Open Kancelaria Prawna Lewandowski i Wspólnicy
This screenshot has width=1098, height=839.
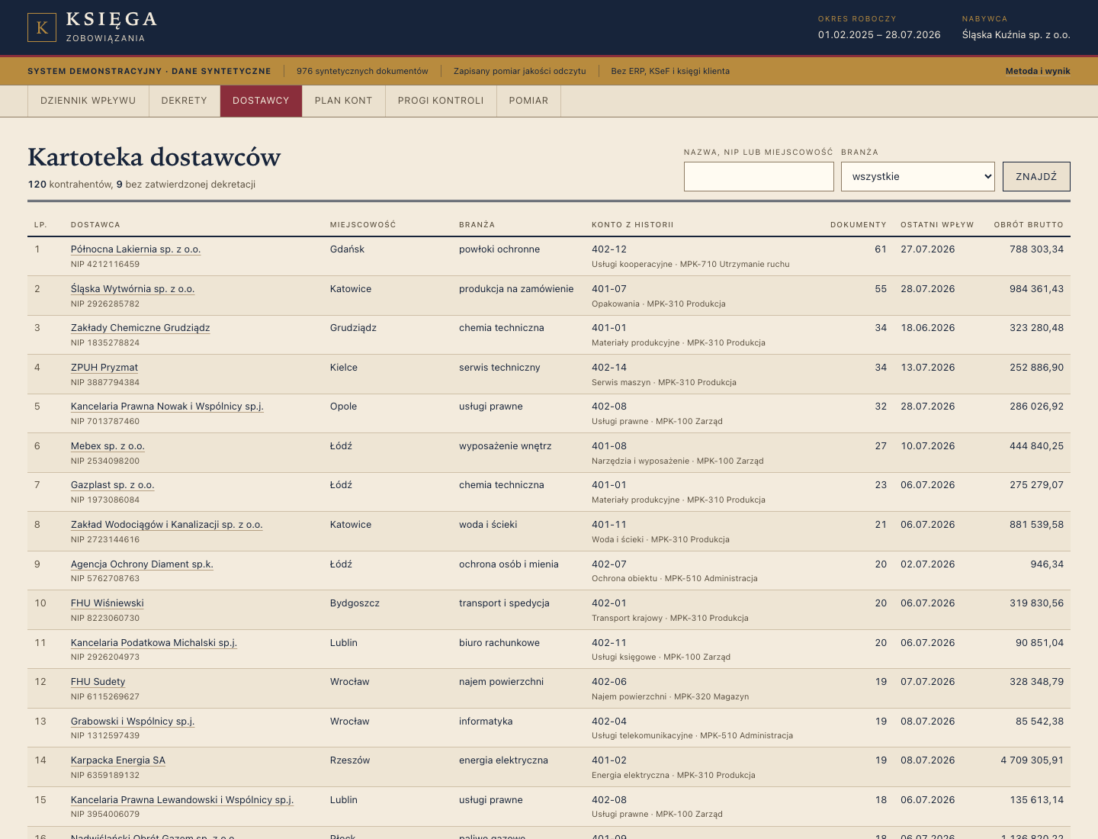click(x=182, y=800)
